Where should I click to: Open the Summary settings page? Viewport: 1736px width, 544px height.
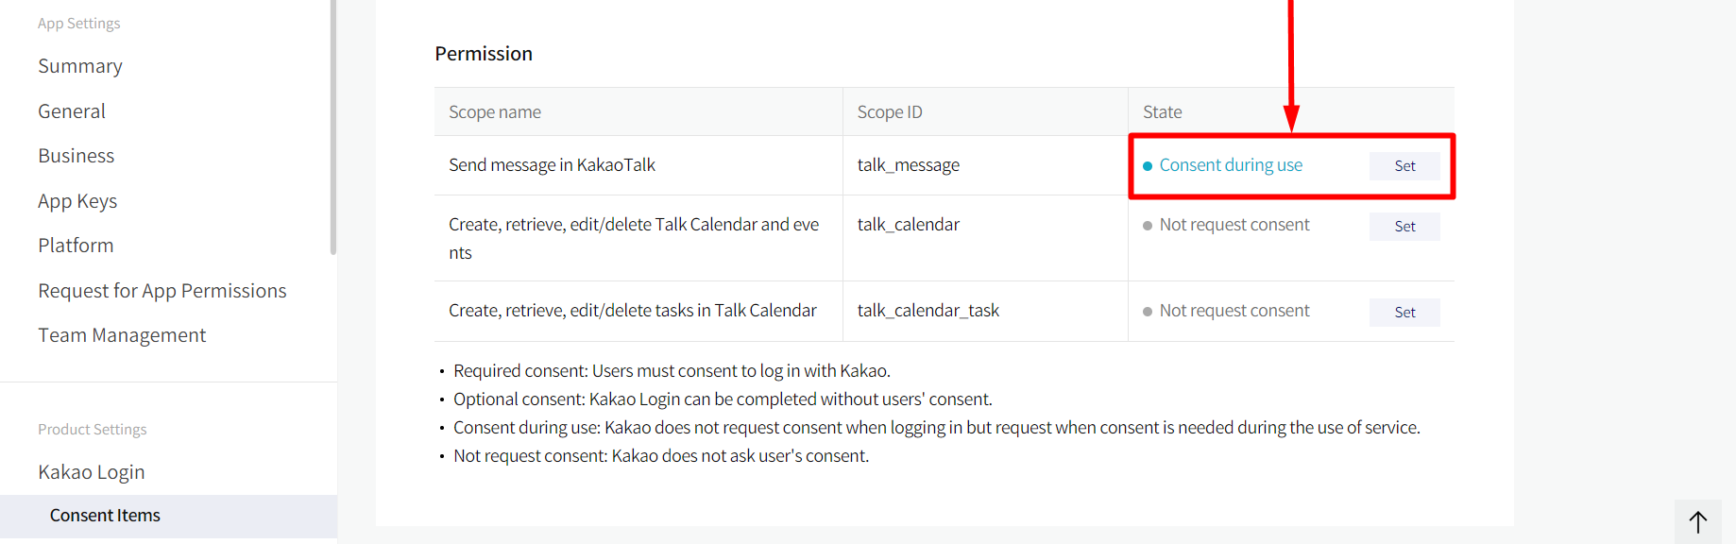coord(80,66)
